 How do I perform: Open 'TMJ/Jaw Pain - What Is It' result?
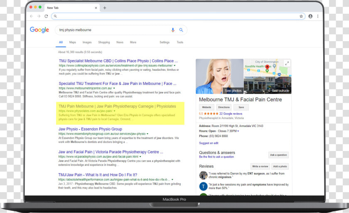pos(98,175)
